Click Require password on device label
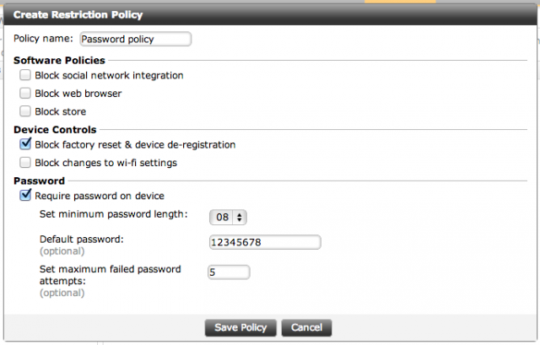This screenshot has height=345, width=540. (x=100, y=196)
